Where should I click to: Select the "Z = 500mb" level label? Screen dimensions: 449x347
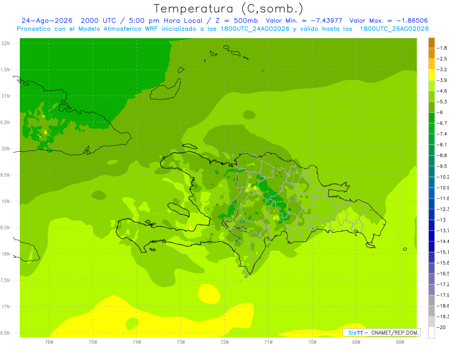[x=235, y=21]
